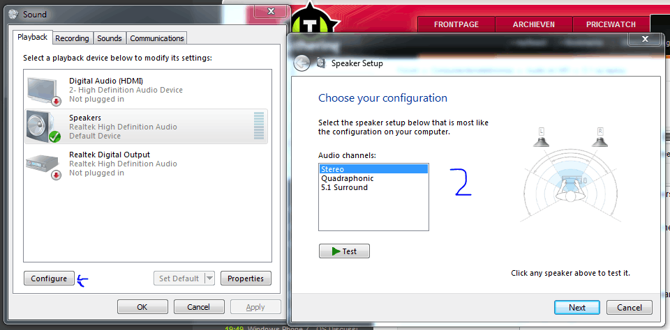This screenshot has height=330, width=670.
Task: Open PRICEWATCH on the website navigation
Action: pos(611,24)
